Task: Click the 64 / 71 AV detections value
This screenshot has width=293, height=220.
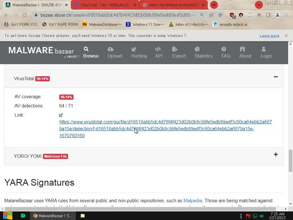Action: coord(66,106)
